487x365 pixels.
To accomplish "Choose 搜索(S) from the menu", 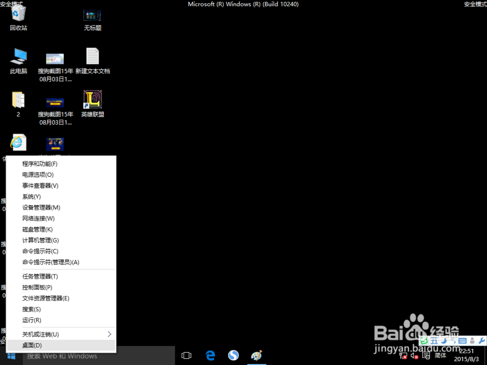I will click(61, 309).
